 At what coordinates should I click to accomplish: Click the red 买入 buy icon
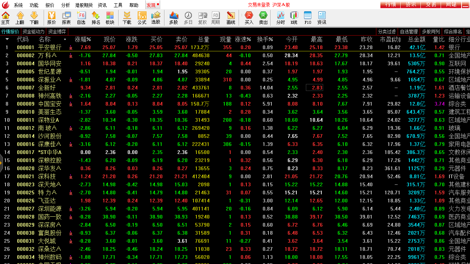[249, 18]
